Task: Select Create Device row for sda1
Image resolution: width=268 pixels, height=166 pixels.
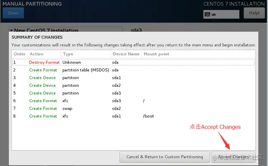Action: (134, 78)
